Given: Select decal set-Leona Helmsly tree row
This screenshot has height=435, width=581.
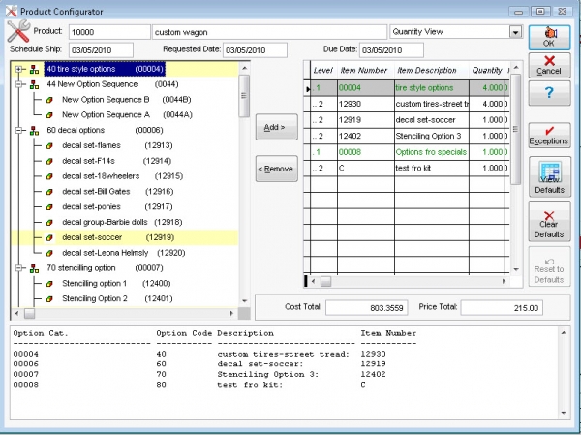Looking at the screenshot, I should click(123, 253).
